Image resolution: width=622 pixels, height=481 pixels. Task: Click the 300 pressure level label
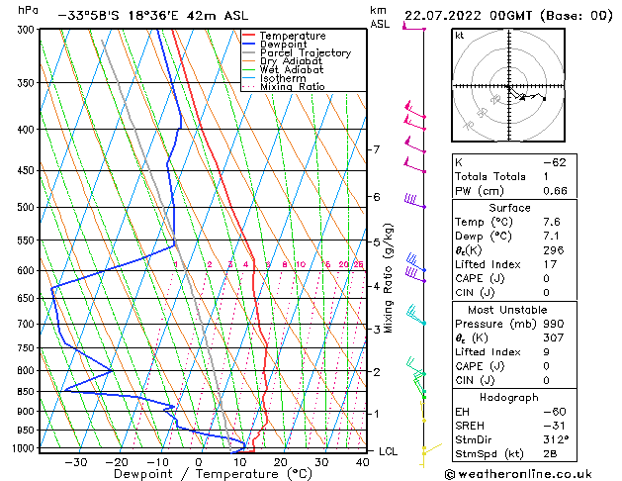pos(28,30)
